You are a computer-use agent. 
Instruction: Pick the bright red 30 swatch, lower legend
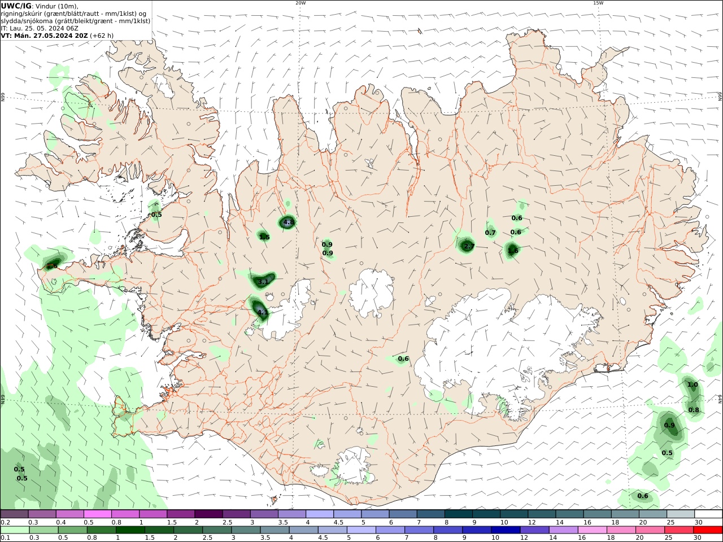pyautogui.click(x=708, y=530)
